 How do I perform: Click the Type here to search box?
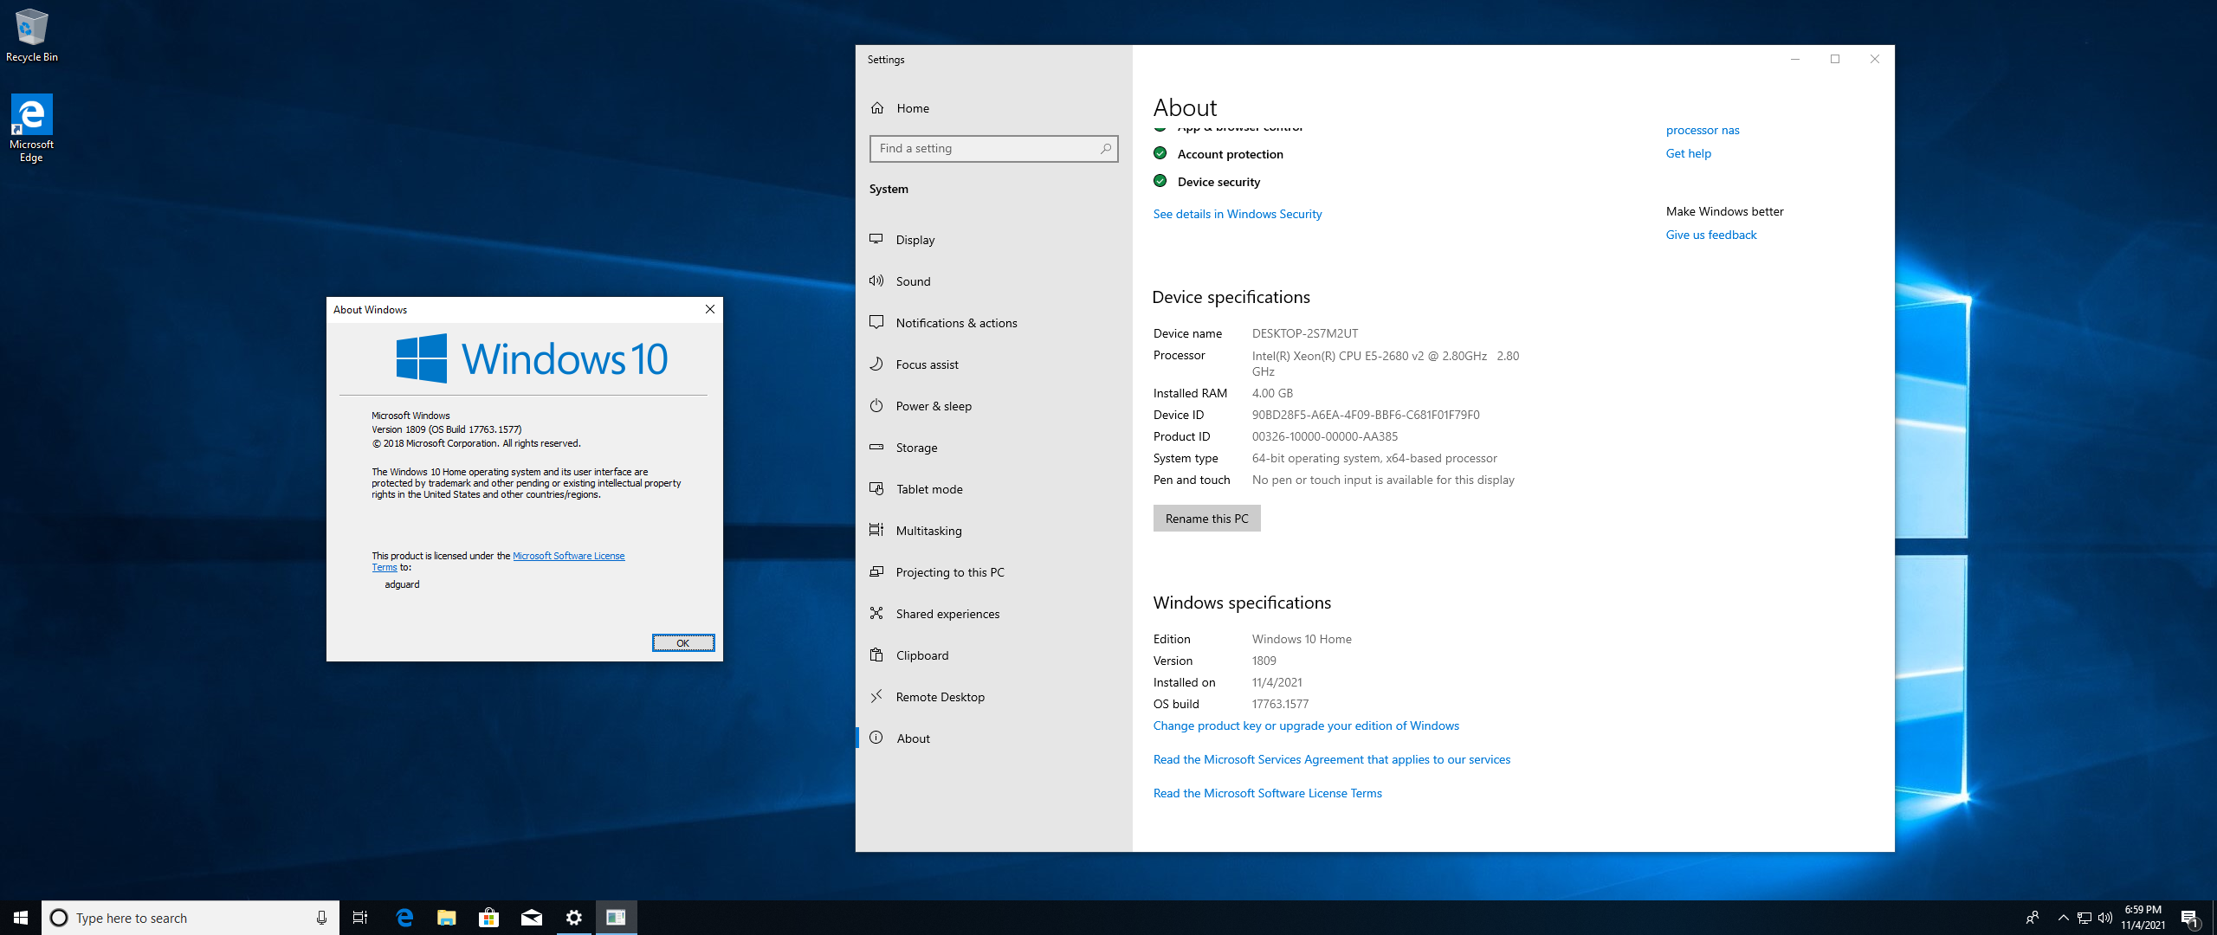[x=191, y=918]
